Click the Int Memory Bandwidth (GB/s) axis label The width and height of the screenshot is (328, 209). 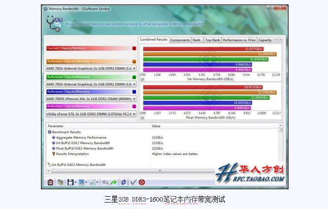[x=211, y=79]
